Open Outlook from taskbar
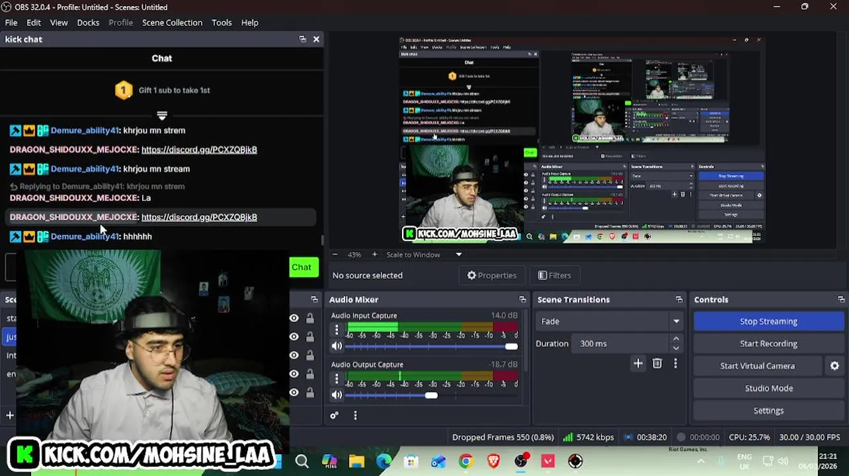 pos(438,461)
